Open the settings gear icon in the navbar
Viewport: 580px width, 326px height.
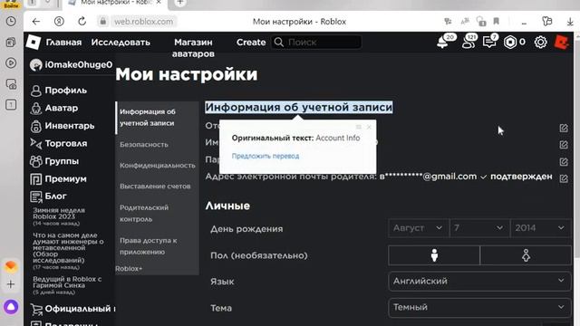click(x=540, y=43)
